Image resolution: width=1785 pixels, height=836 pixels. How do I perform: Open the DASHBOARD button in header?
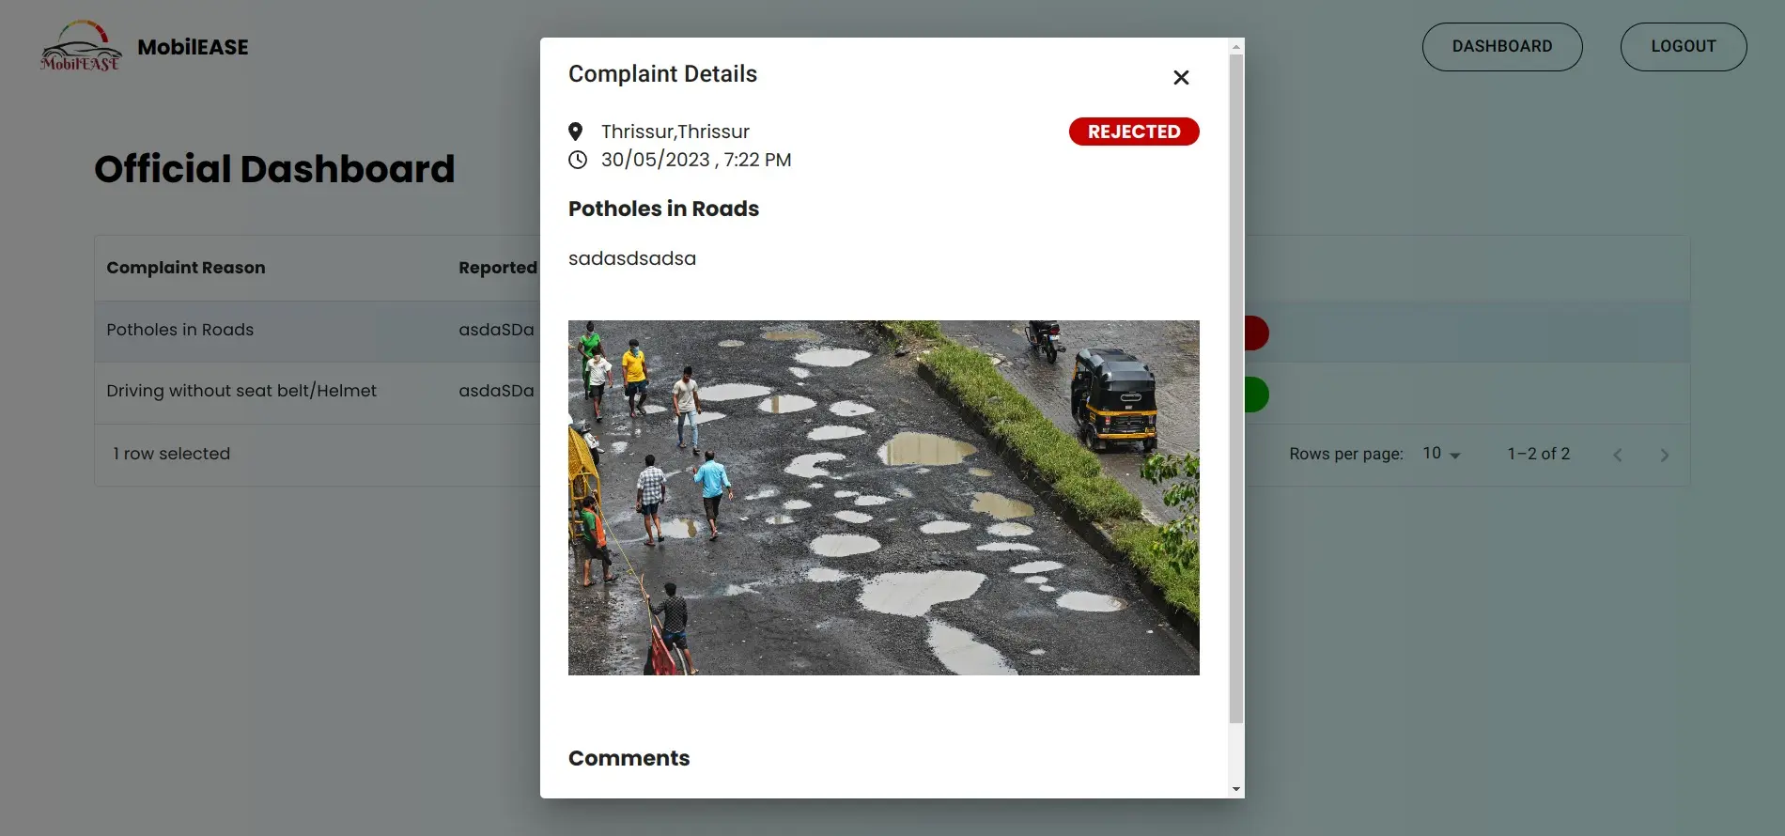[1502, 46]
